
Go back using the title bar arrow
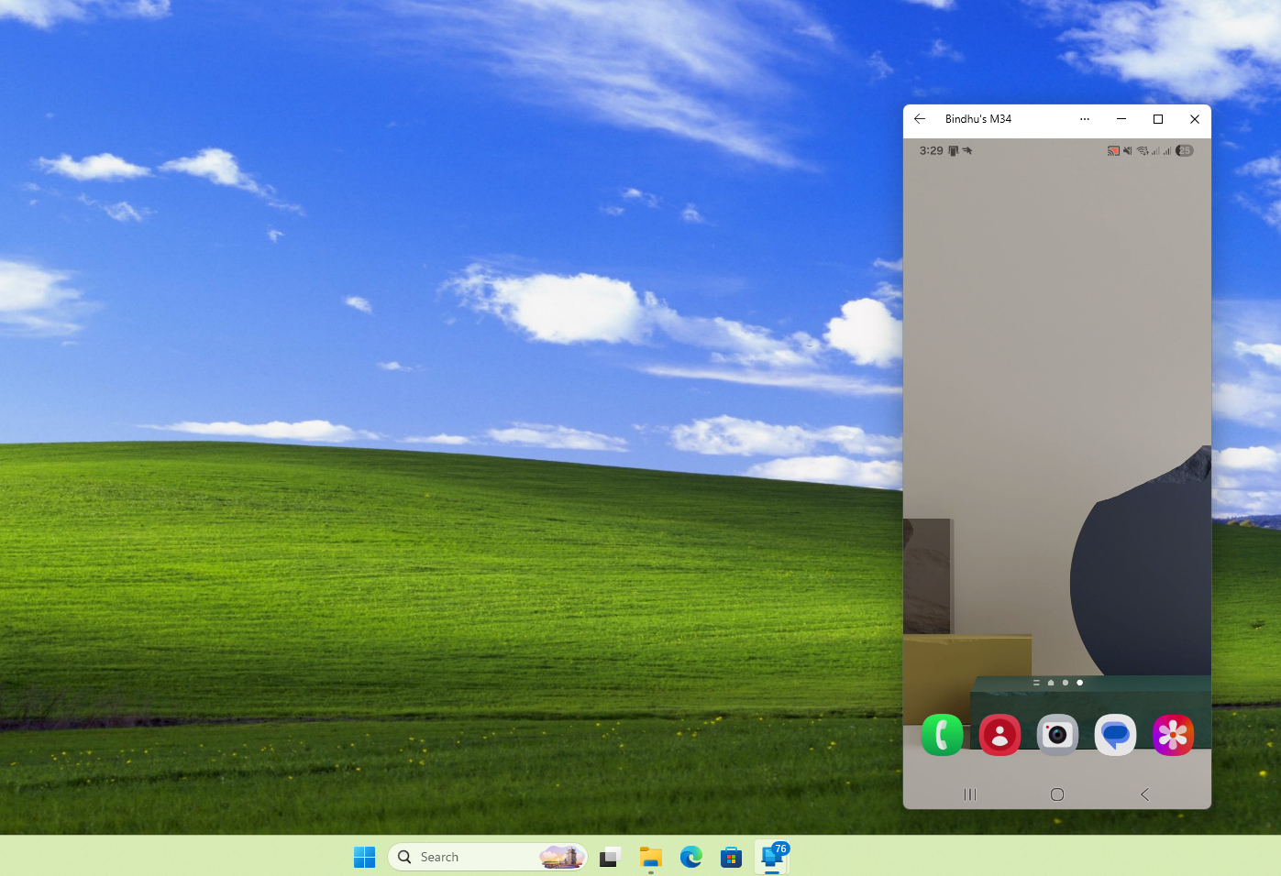tap(919, 119)
